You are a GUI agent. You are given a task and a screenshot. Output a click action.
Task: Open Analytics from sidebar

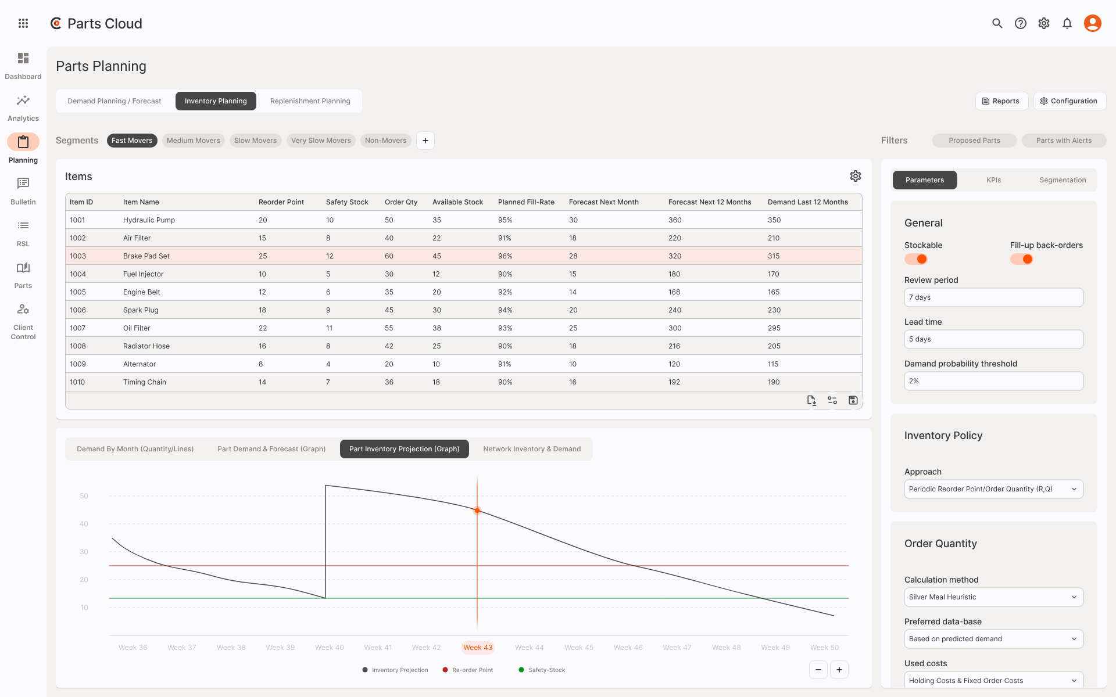[x=23, y=107]
